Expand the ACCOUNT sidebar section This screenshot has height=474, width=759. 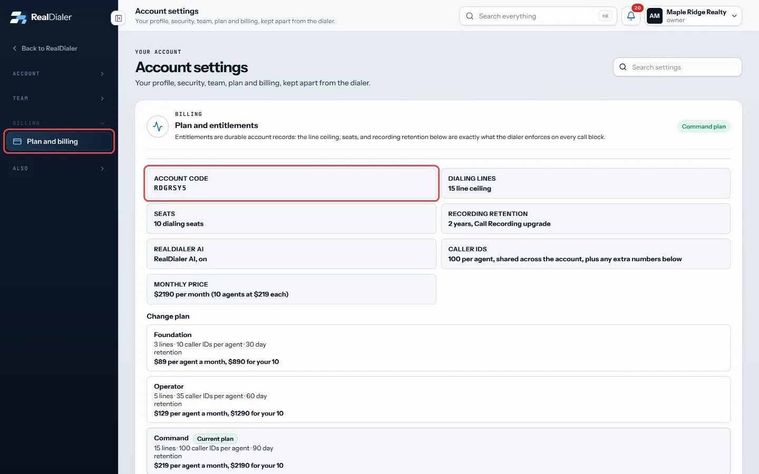(59, 74)
